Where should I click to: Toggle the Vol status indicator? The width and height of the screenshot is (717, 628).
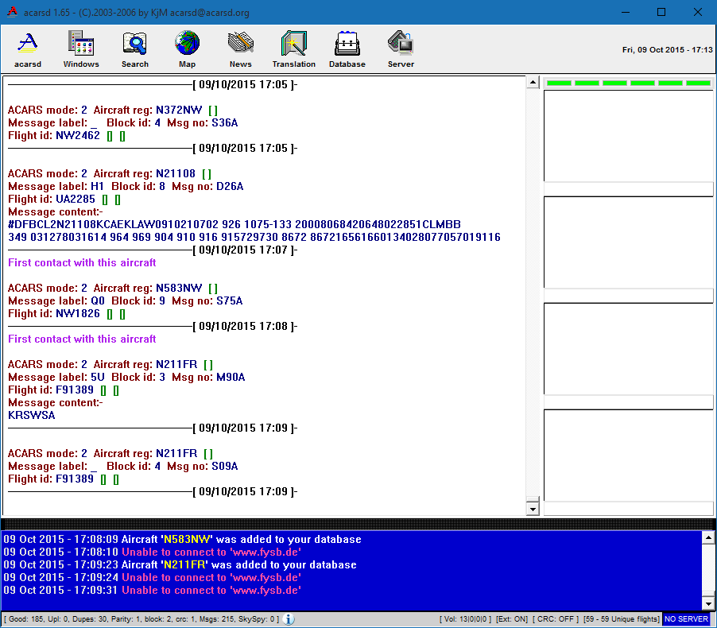[x=467, y=618]
